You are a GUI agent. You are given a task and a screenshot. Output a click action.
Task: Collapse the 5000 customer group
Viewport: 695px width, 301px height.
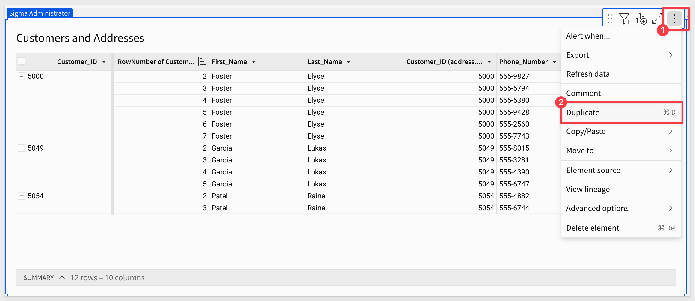tap(22, 76)
